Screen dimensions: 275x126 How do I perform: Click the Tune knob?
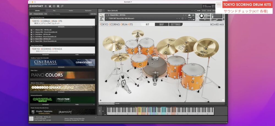202,16
